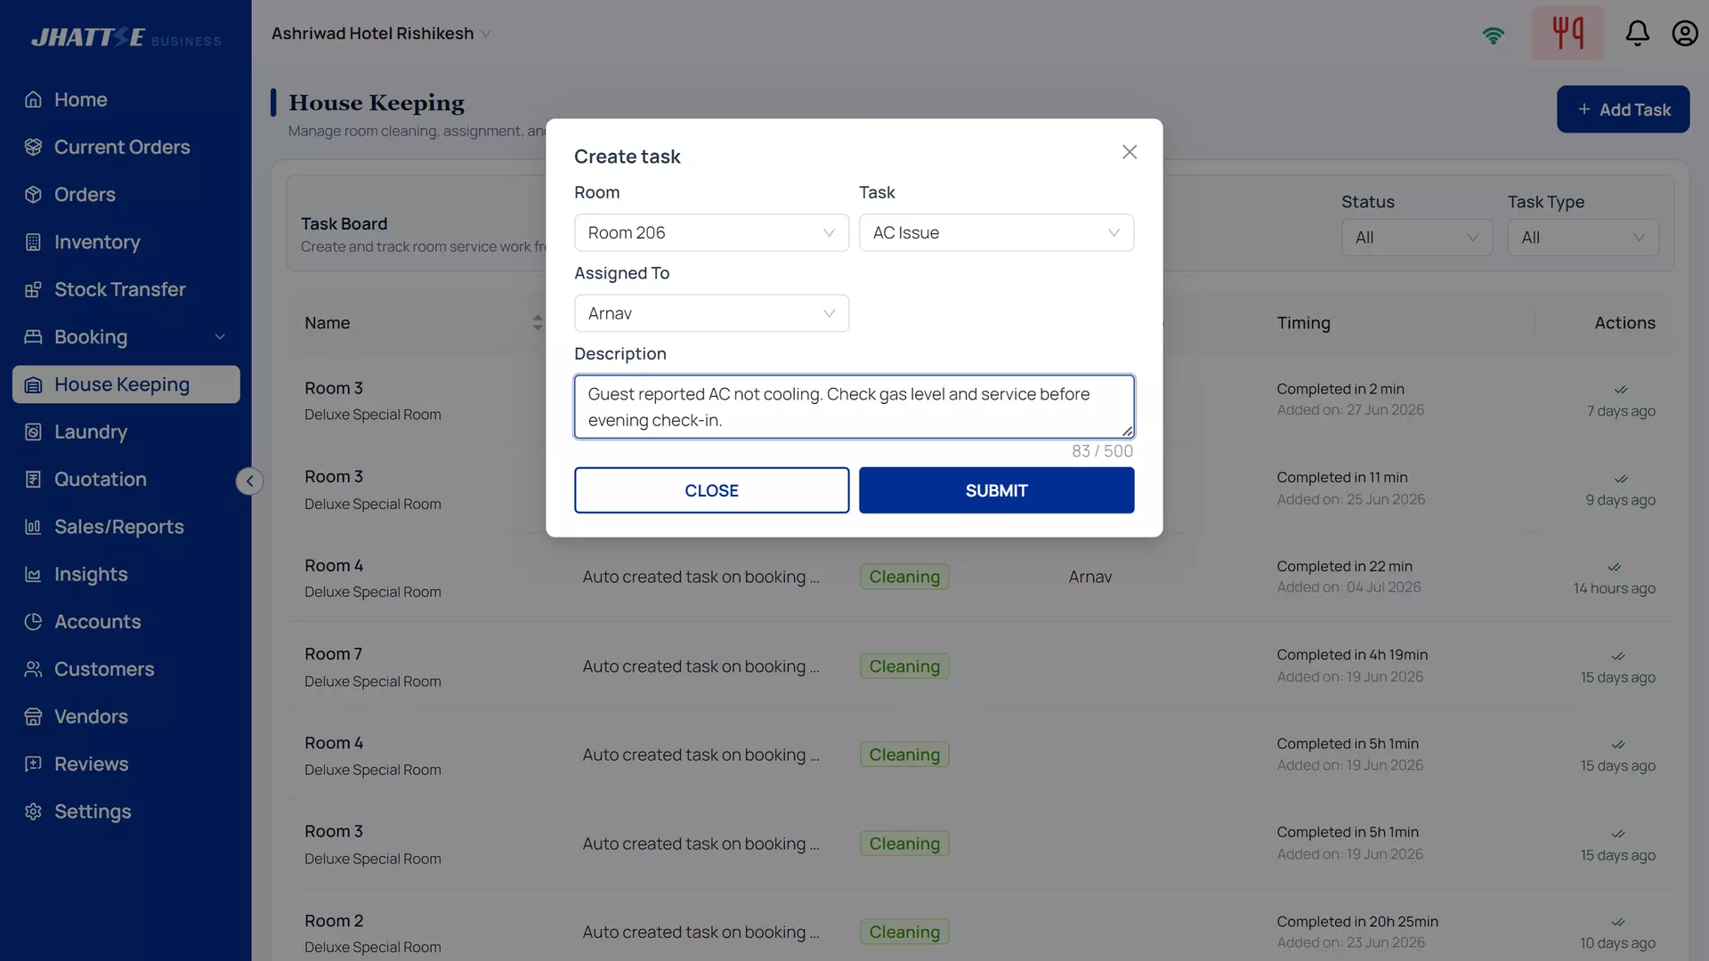The width and height of the screenshot is (1709, 961).
Task: Click the Accounts pie chart icon
Action: click(x=33, y=621)
